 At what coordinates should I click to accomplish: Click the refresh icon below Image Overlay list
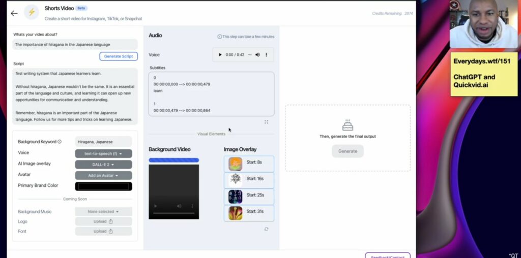(x=266, y=229)
